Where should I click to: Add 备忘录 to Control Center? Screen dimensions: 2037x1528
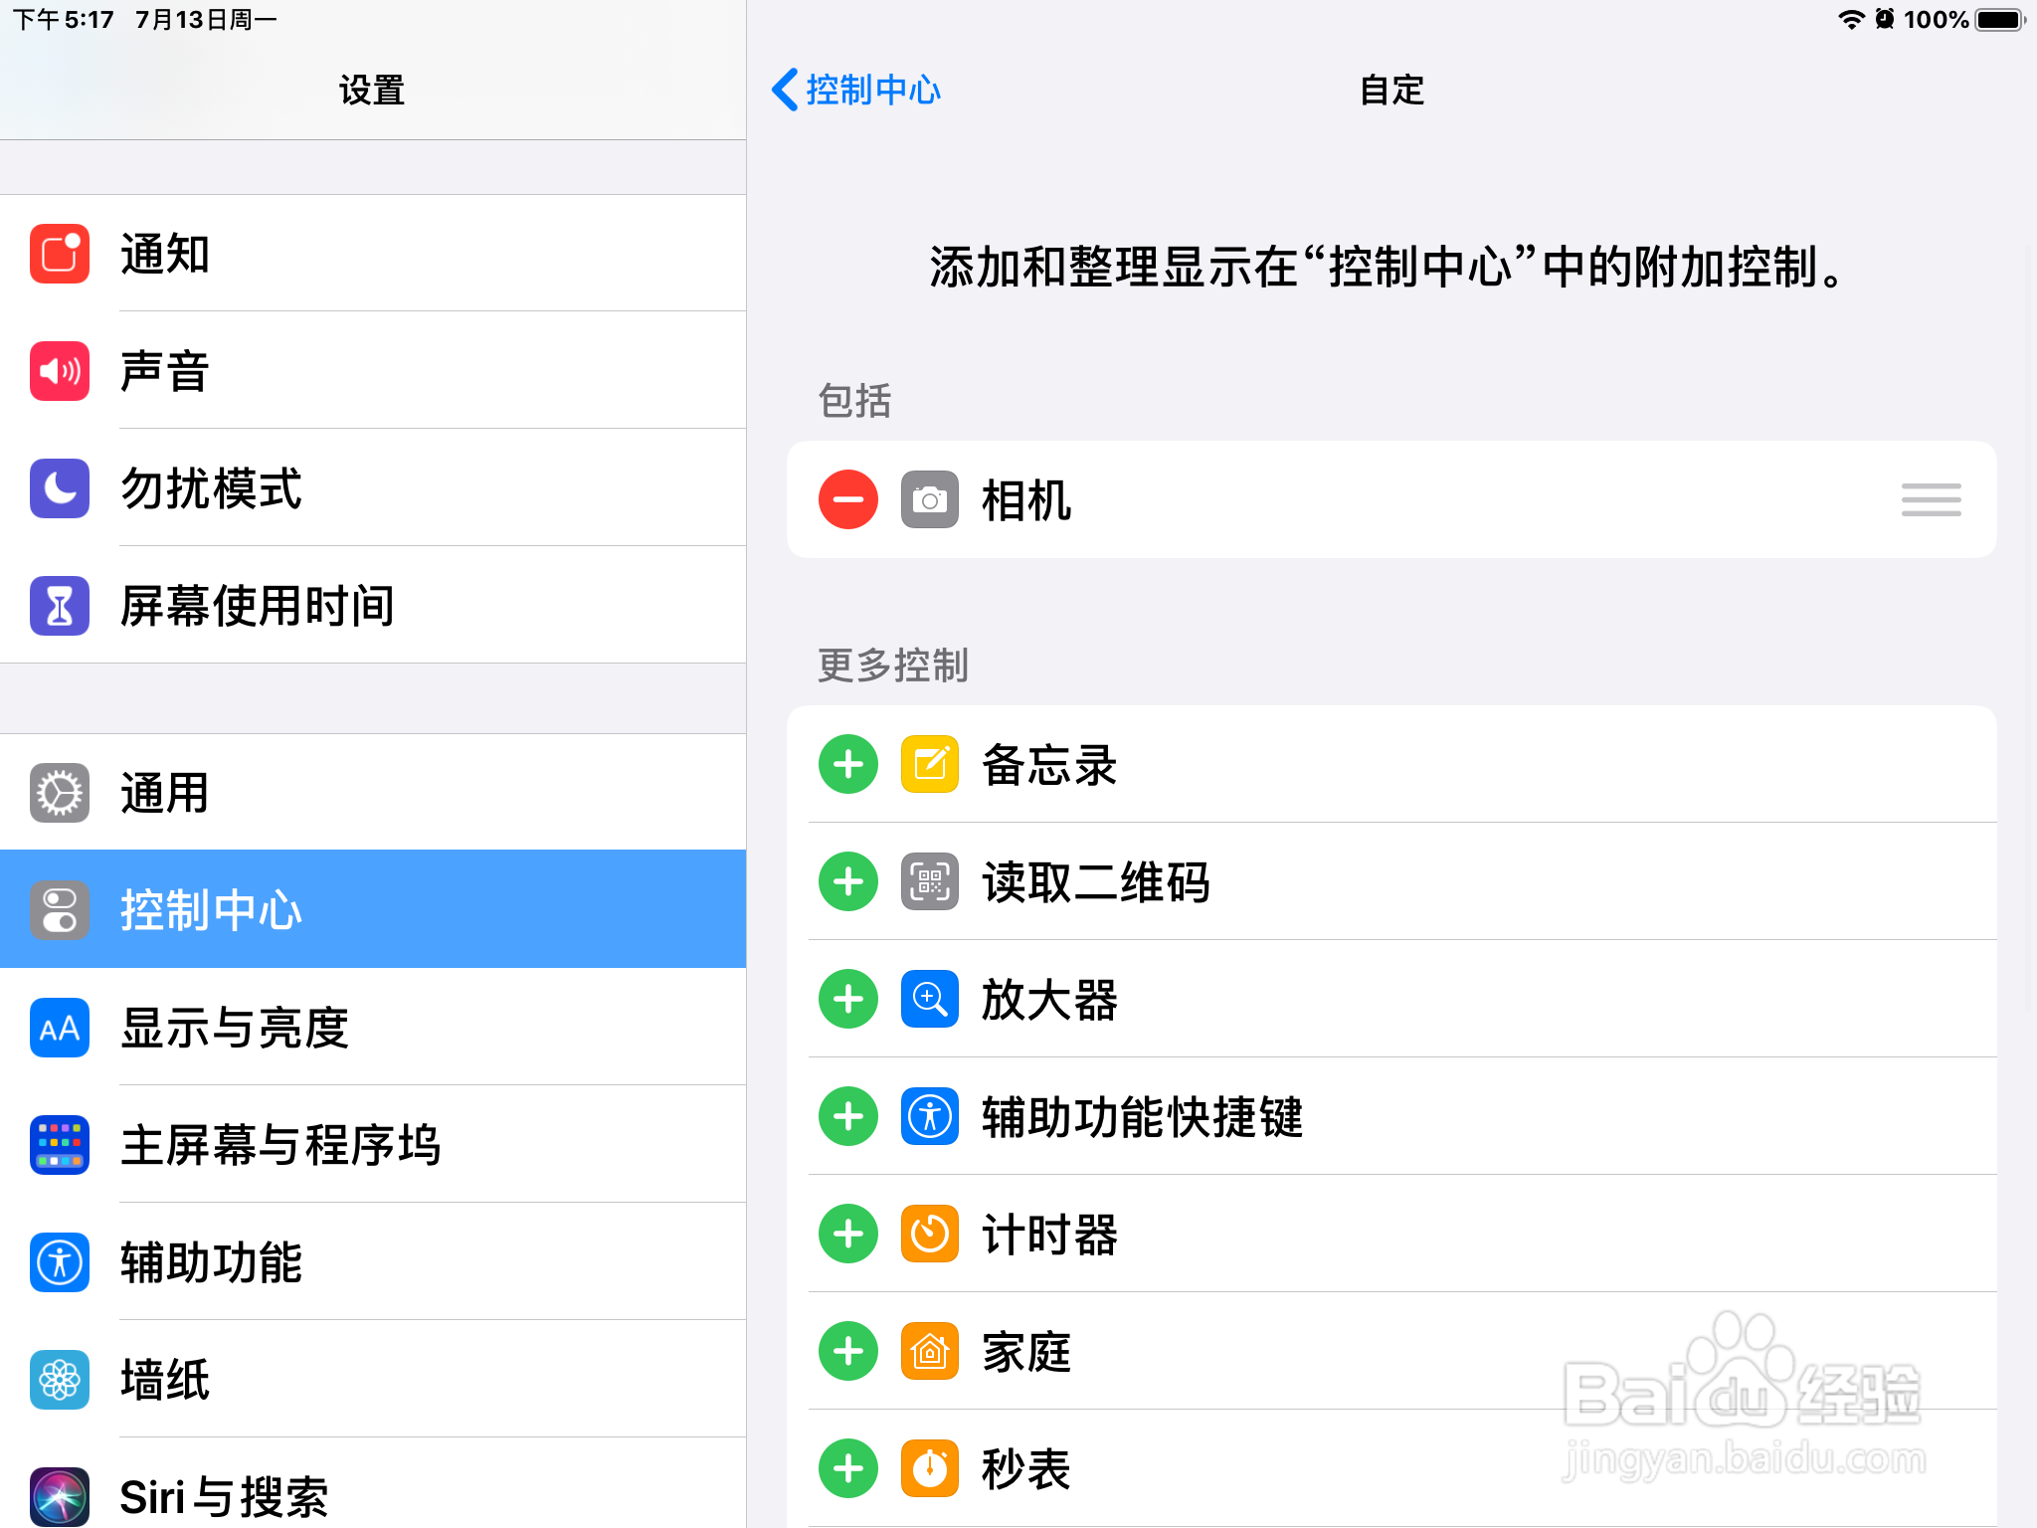coord(847,764)
